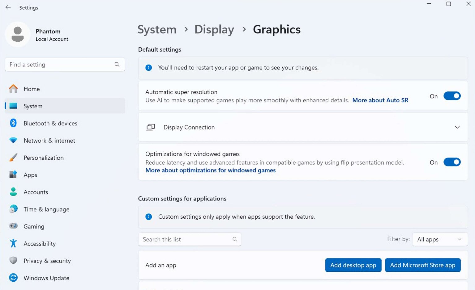
Task: Open the Gaming controller icon
Action: [13, 226]
